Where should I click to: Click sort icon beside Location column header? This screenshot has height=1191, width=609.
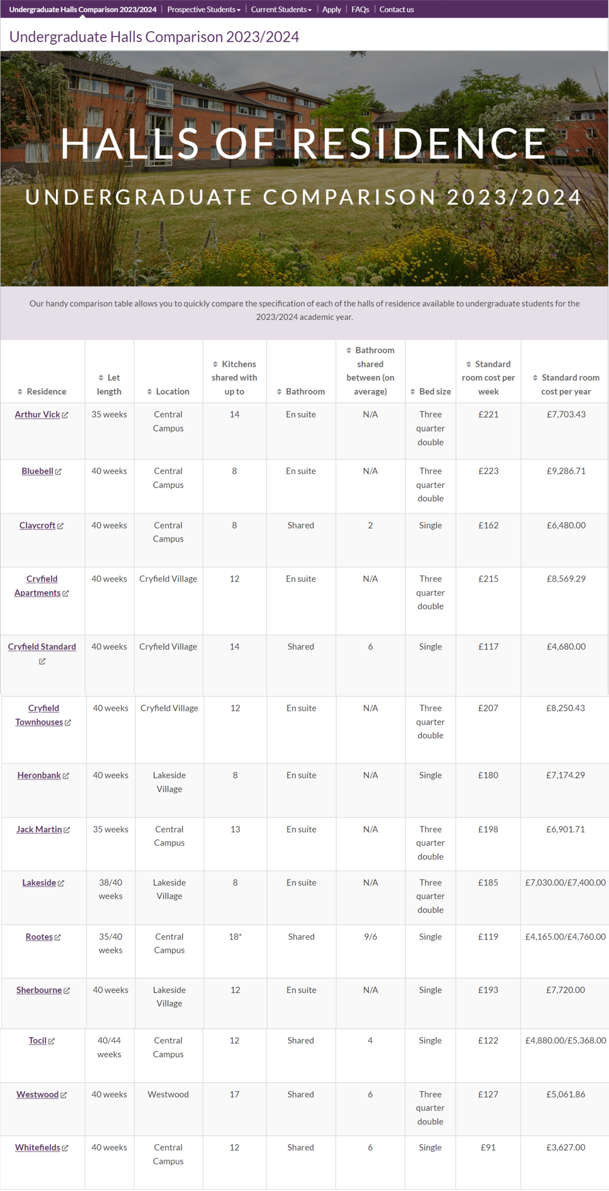tap(149, 392)
